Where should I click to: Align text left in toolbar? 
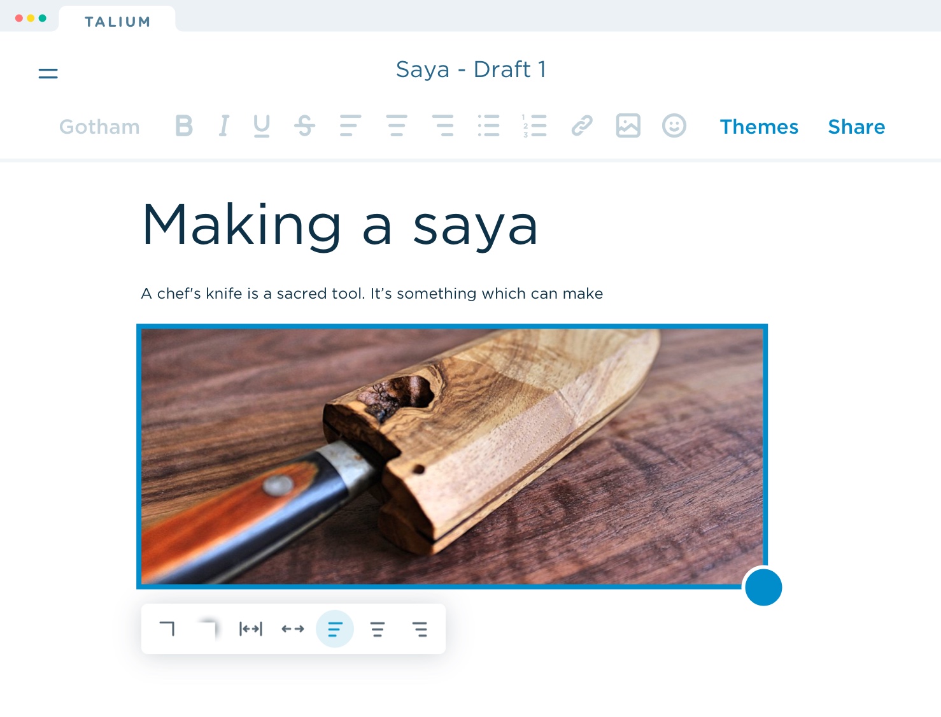[x=350, y=126]
